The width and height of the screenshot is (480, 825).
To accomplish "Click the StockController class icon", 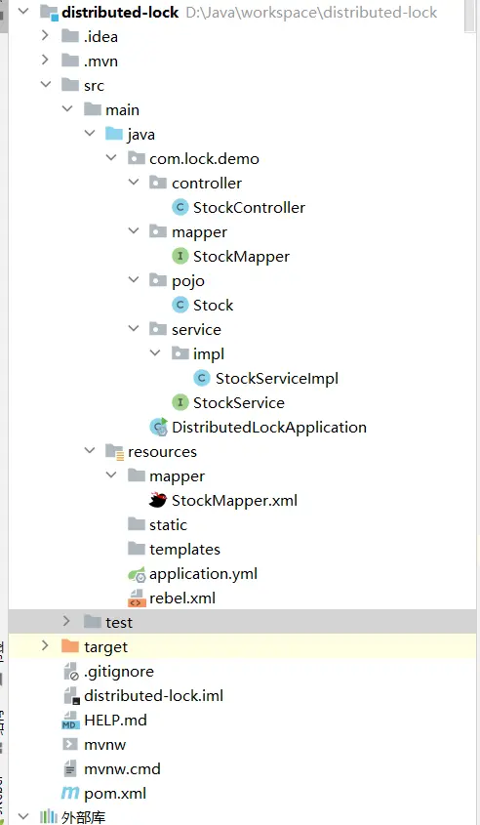I will (180, 207).
